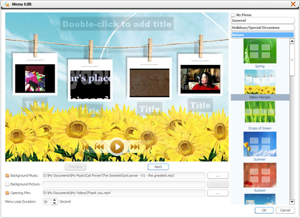The width and height of the screenshot is (300, 218).
Task: Enable the Background Picture checkbox
Action: point(7,184)
